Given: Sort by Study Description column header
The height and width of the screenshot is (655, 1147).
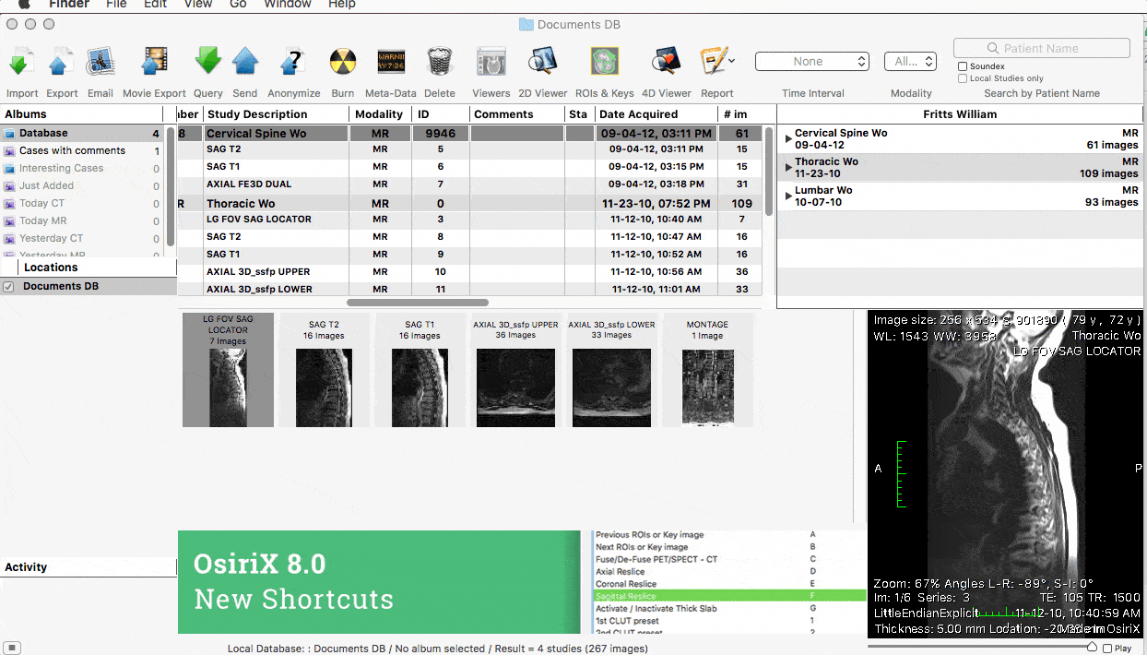Looking at the screenshot, I should pos(276,114).
